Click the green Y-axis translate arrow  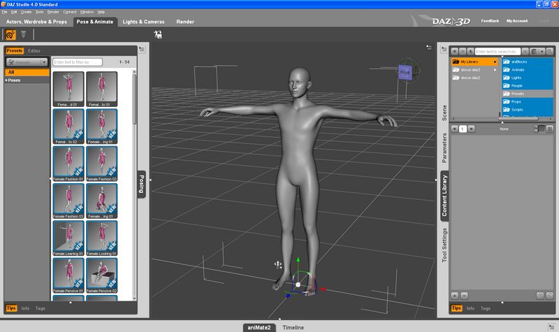298,260
